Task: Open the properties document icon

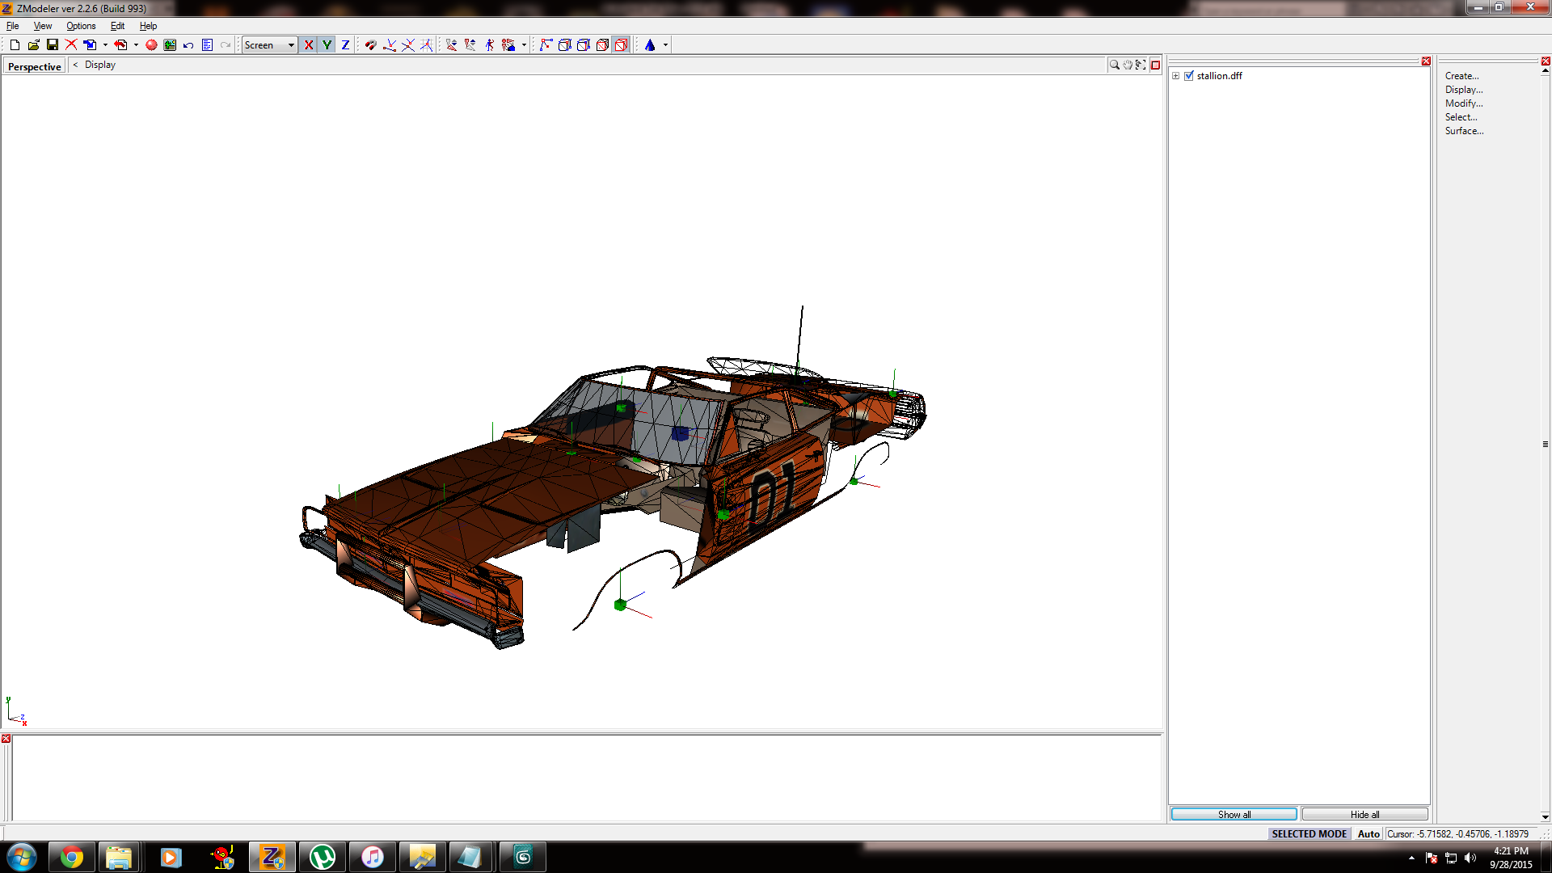Action: coord(207,45)
